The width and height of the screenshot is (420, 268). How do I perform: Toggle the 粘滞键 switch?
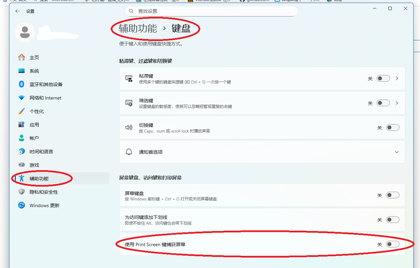tap(383, 78)
